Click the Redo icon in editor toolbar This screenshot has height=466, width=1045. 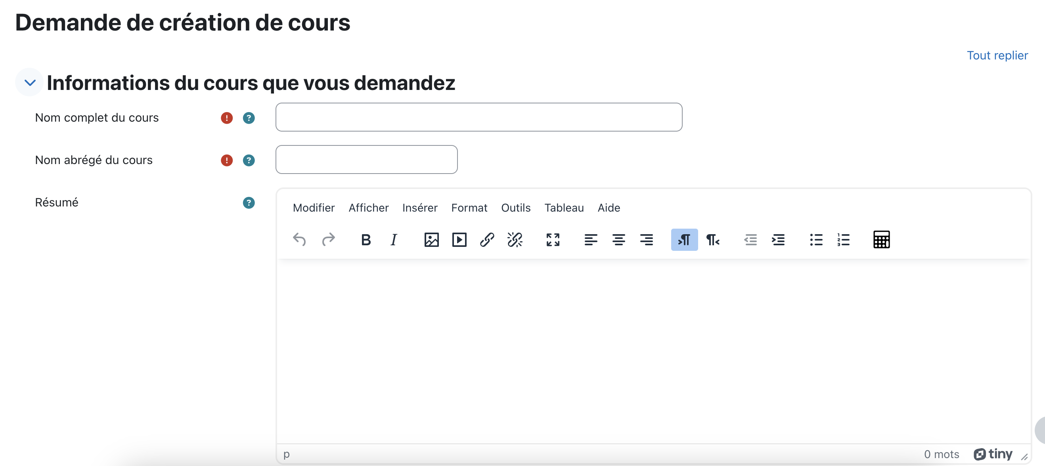pyautogui.click(x=328, y=240)
